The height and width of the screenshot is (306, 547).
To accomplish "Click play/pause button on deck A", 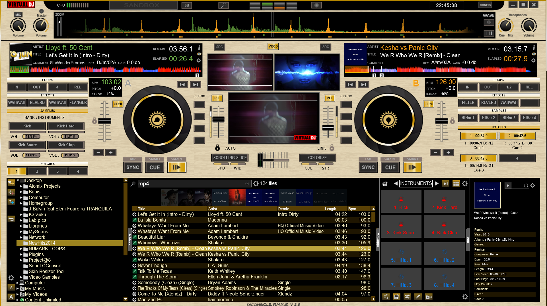I will (x=177, y=167).
